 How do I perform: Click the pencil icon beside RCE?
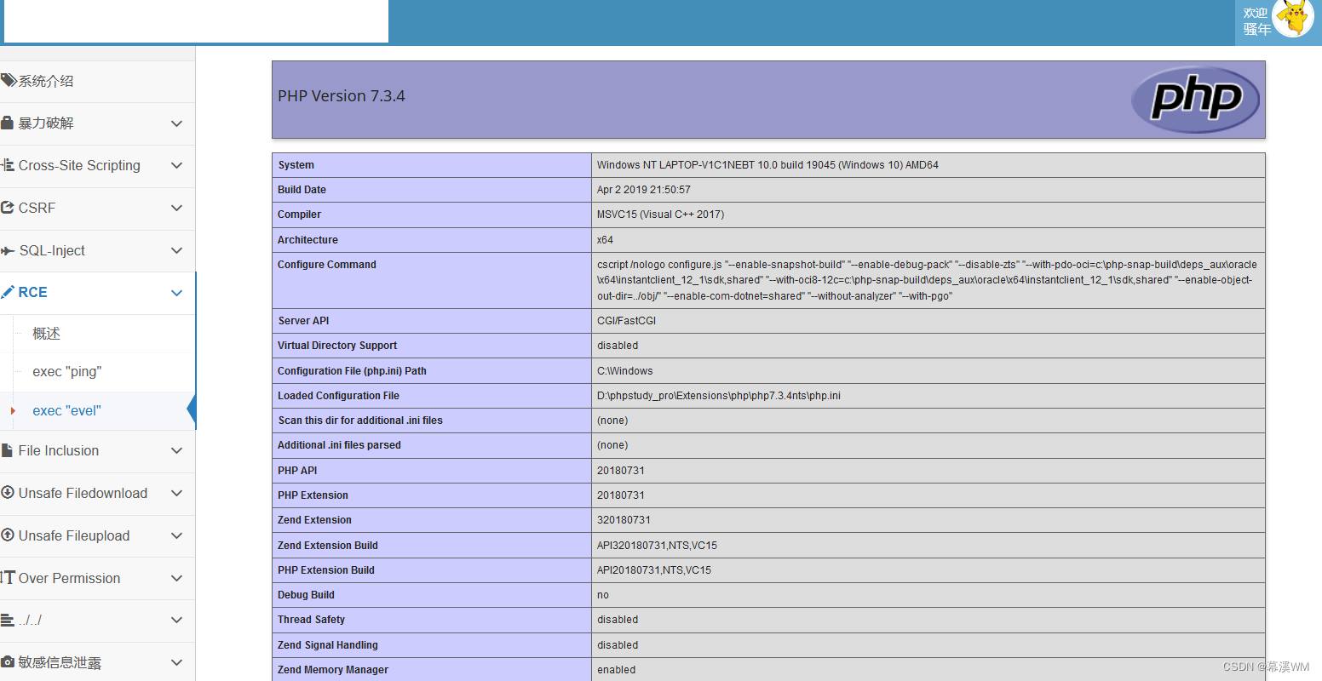click(x=8, y=292)
